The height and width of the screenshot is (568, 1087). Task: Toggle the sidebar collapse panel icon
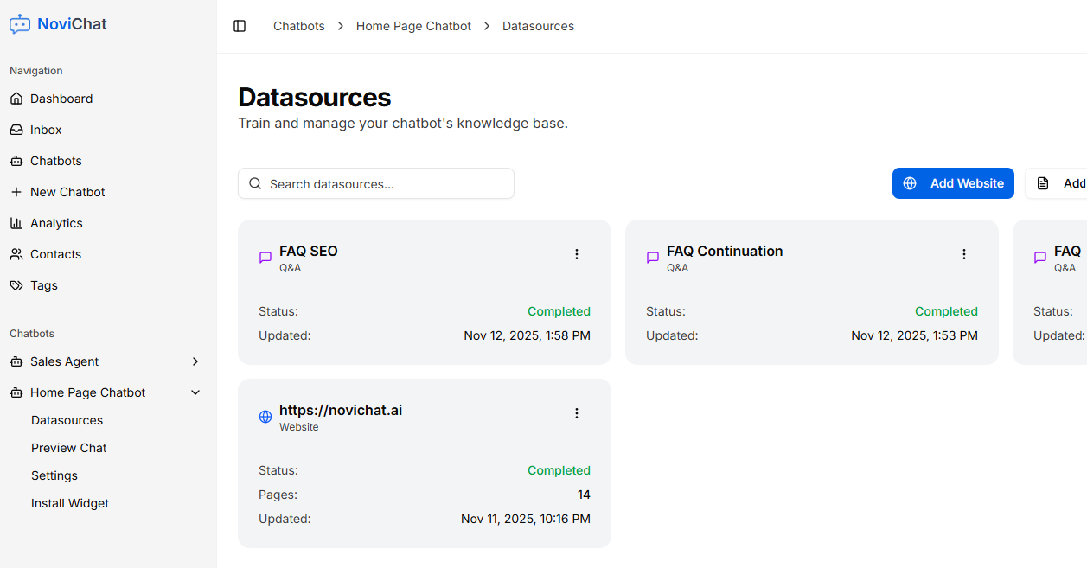pos(240,25)
